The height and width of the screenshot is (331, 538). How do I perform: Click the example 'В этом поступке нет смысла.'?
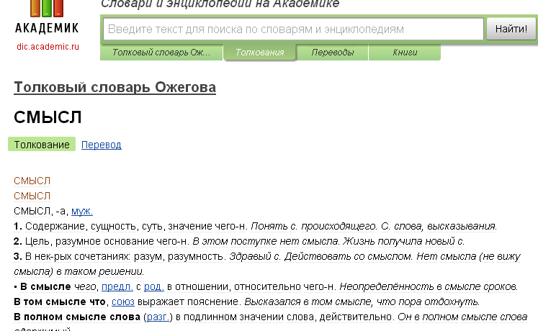[x=266, y=241]
